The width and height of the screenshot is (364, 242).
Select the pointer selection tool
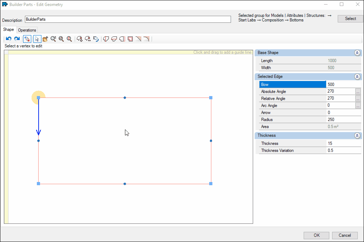pyautogui.click(x=37, y=39)
